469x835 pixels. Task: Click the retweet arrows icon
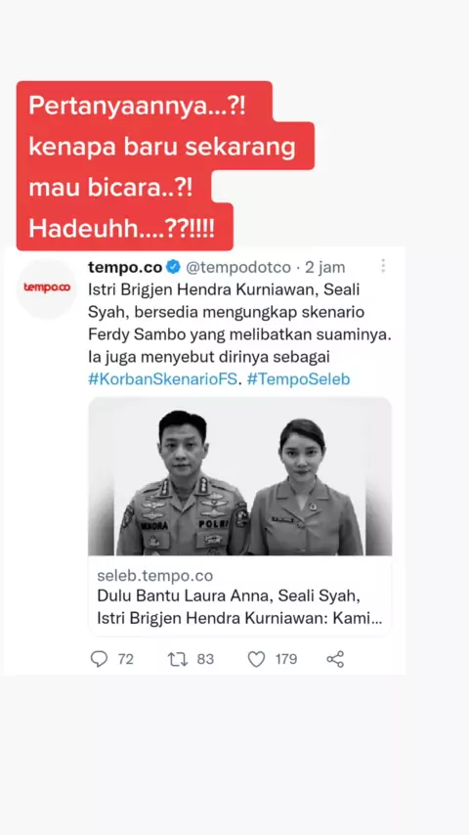click(x=178, y=659)
